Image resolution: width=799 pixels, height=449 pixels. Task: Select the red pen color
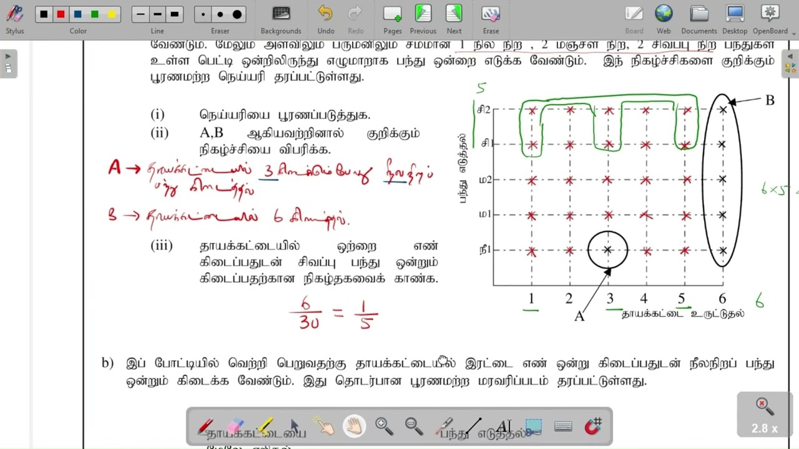click(x=61, y=14)
